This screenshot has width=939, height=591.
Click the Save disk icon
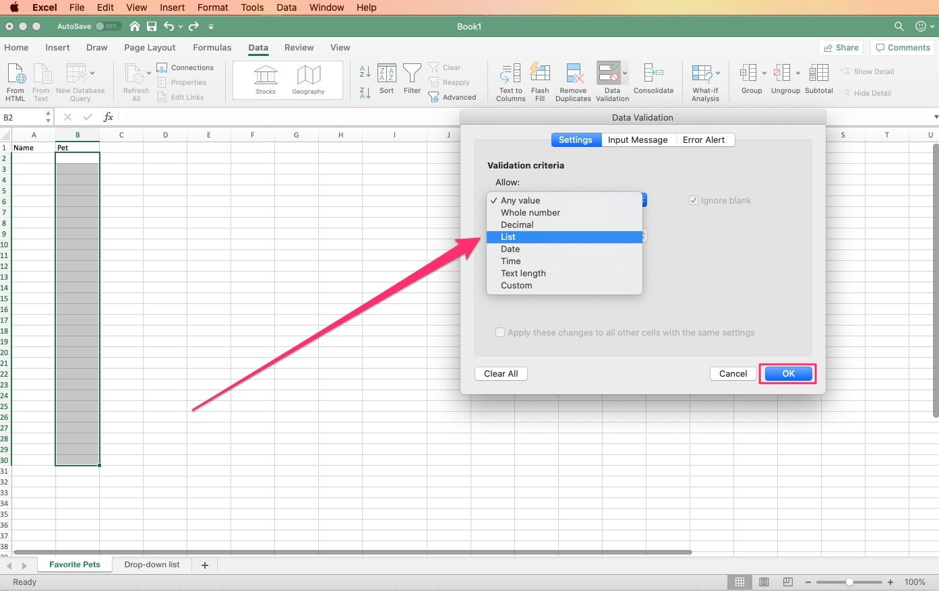click(152, 26)
